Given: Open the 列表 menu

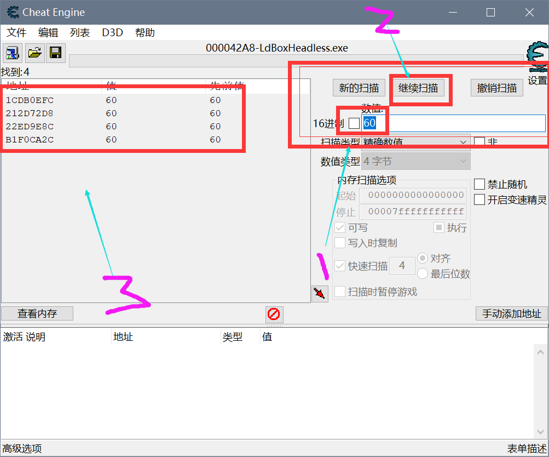Looking at the screenshot, I should pos(80,32).
